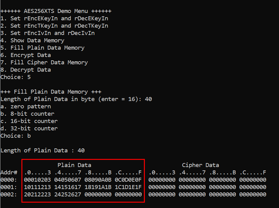This screenshot has width=279, height=208.
Task: Click the Show Data Memory menu line
Action: pyautogui.click(x=32, y=41)
